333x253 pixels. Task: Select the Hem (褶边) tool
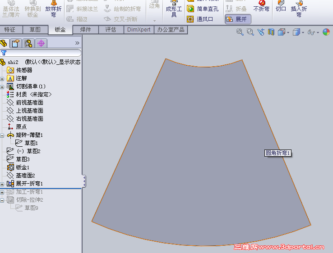(x=77, y=19)
